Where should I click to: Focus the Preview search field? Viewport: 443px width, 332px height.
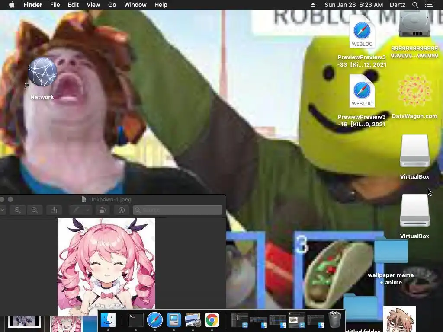click(177, 210)
